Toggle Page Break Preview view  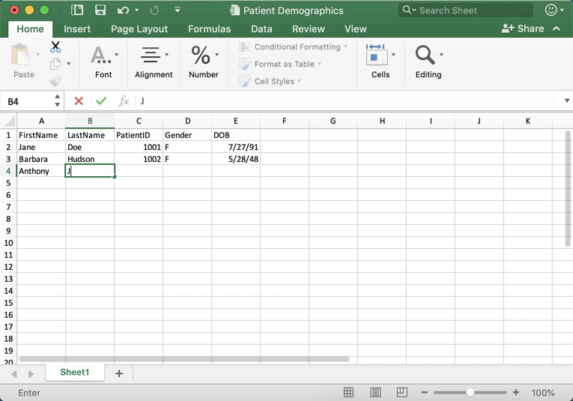402,393
